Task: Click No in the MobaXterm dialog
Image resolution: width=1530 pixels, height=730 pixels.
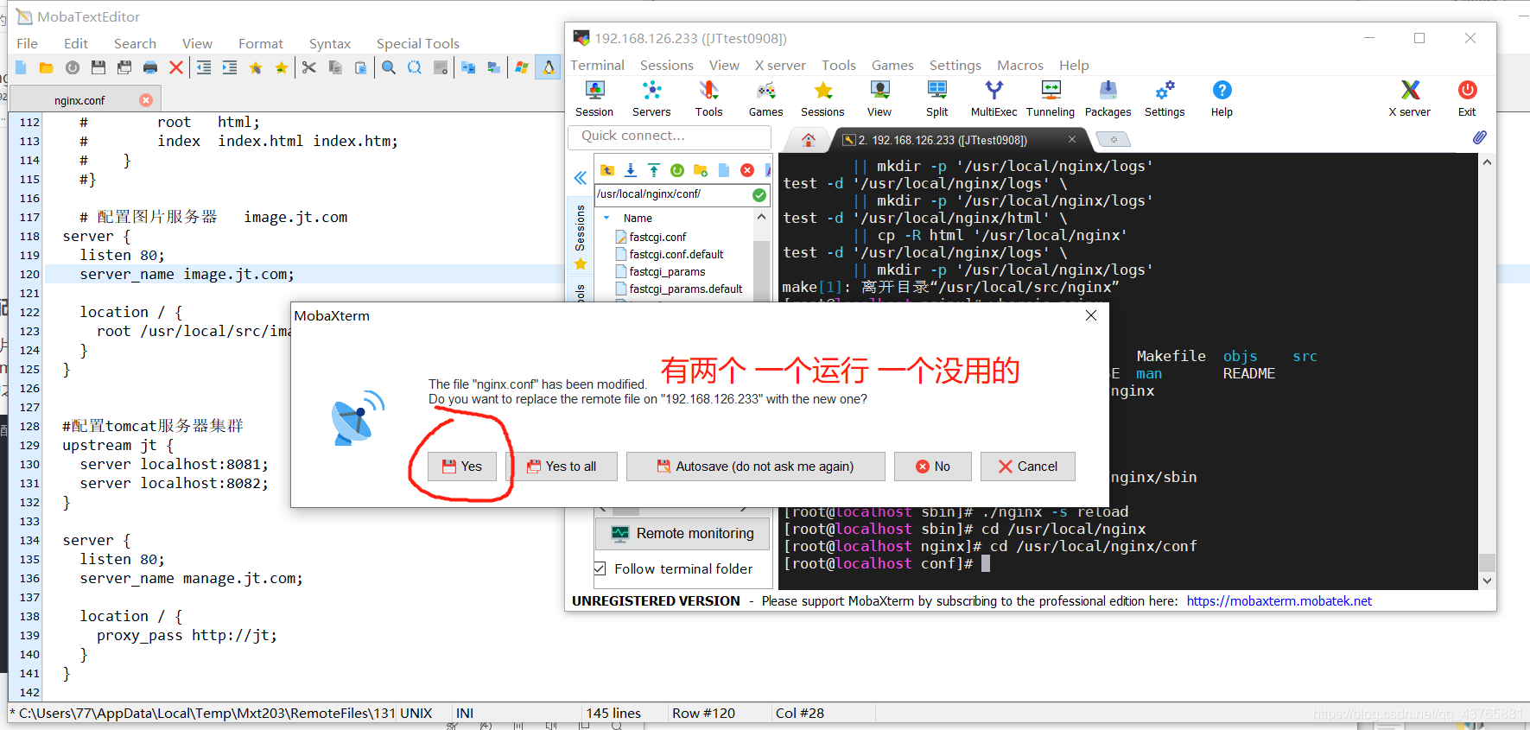Action: pyautogui.click(x=933, y=467)
